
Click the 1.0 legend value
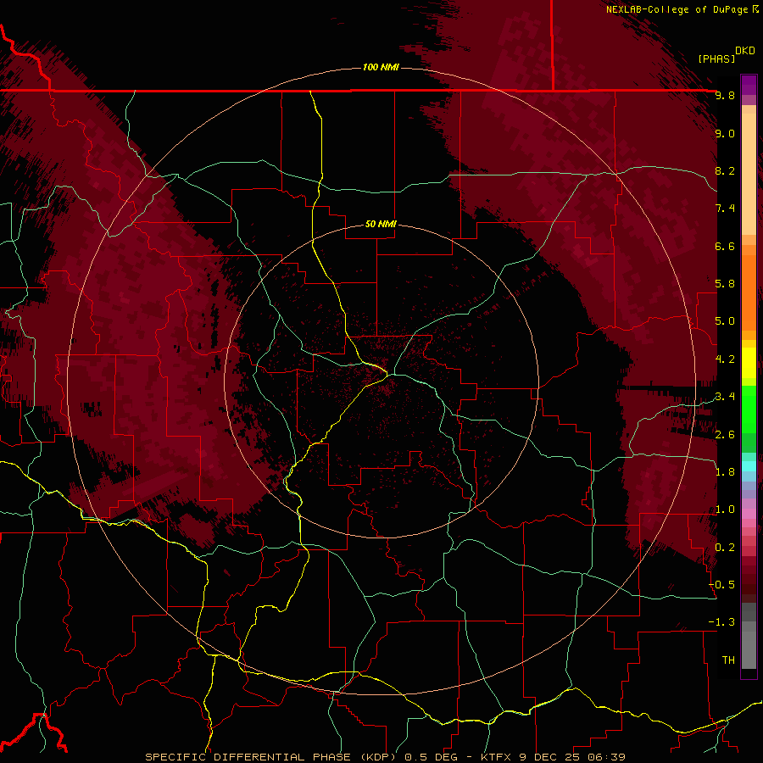tap(725, 510)
